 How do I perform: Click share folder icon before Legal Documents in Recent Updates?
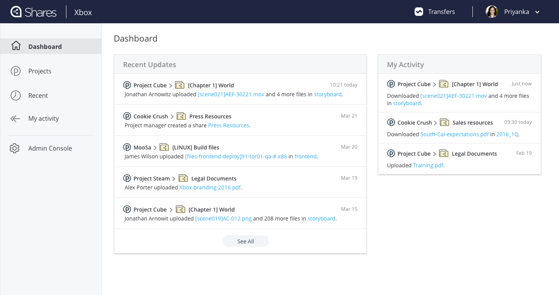click(183, 178)
